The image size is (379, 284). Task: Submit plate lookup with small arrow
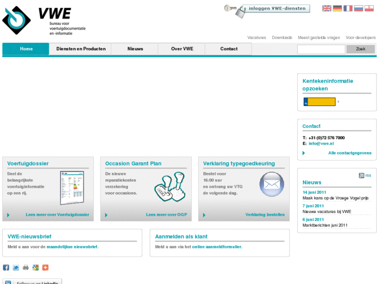(x=338, y=102)
